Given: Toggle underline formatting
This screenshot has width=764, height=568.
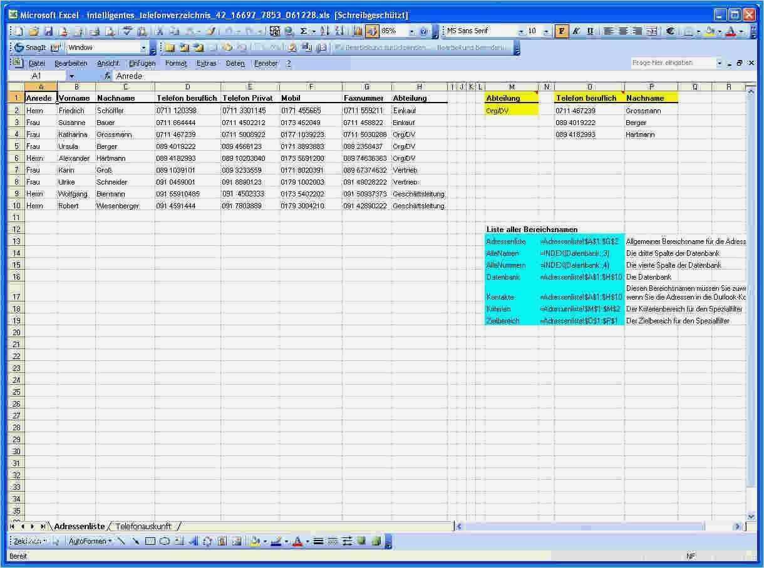Looking at the screenshot, I should tap(591, 30).
